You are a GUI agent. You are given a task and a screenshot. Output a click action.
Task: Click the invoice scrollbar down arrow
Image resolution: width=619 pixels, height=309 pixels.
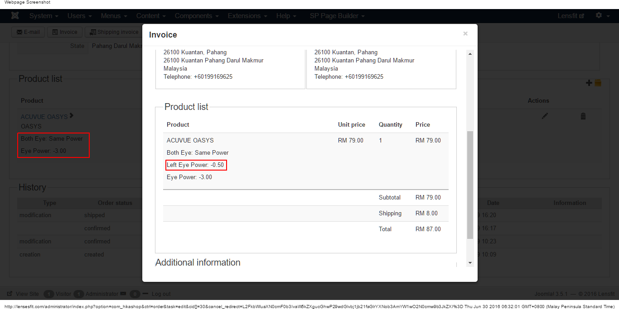pyautogui.click(x=470, y=262)
